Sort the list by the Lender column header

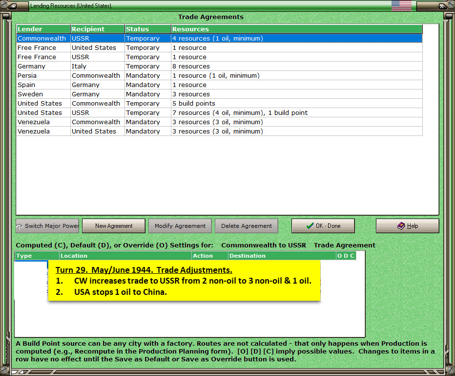[x=43, y=29]
